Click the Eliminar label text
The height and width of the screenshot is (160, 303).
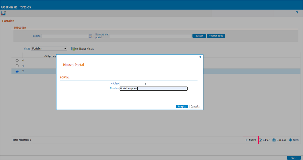point(281,140)
